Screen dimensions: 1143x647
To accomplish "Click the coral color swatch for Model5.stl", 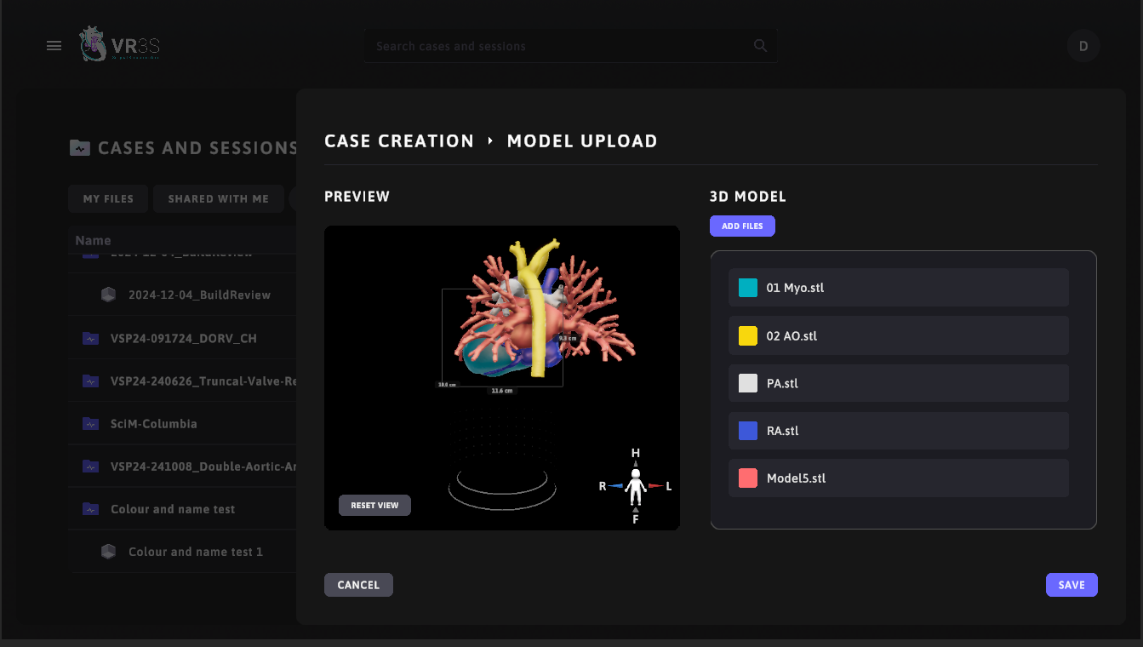I will tap(747, 478).
